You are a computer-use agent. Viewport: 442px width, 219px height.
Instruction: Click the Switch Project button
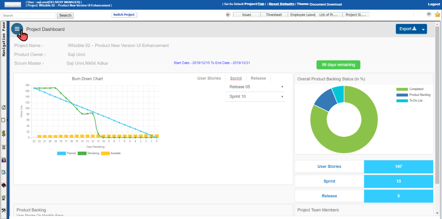(124, 15)
